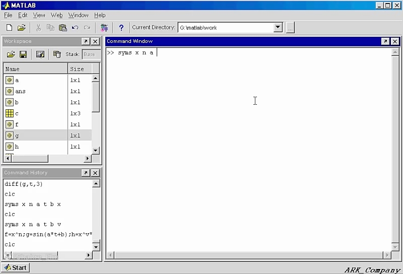The width and height of the screenshot is (403, 274).
Task: Click the browse button beside Current Directory
Action: (290, 27)
